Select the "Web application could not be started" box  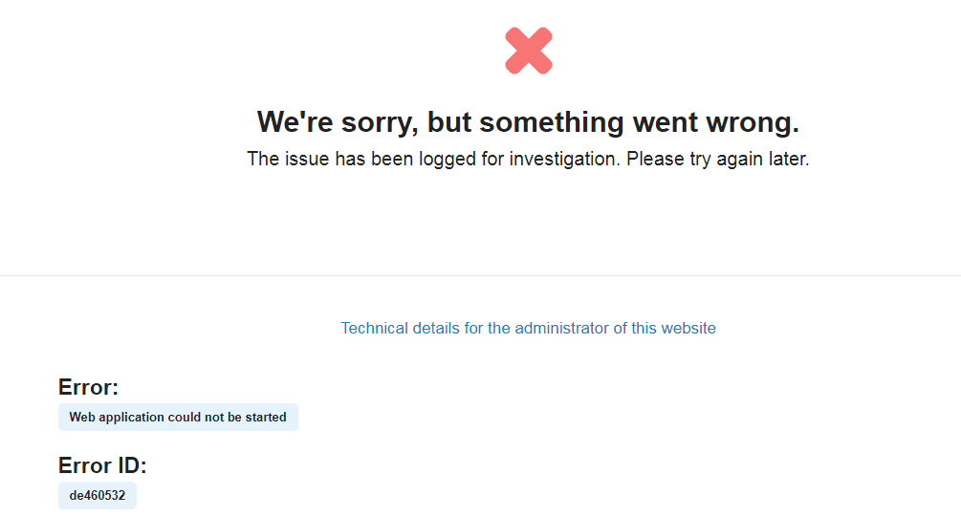click(x=178, y=418)
